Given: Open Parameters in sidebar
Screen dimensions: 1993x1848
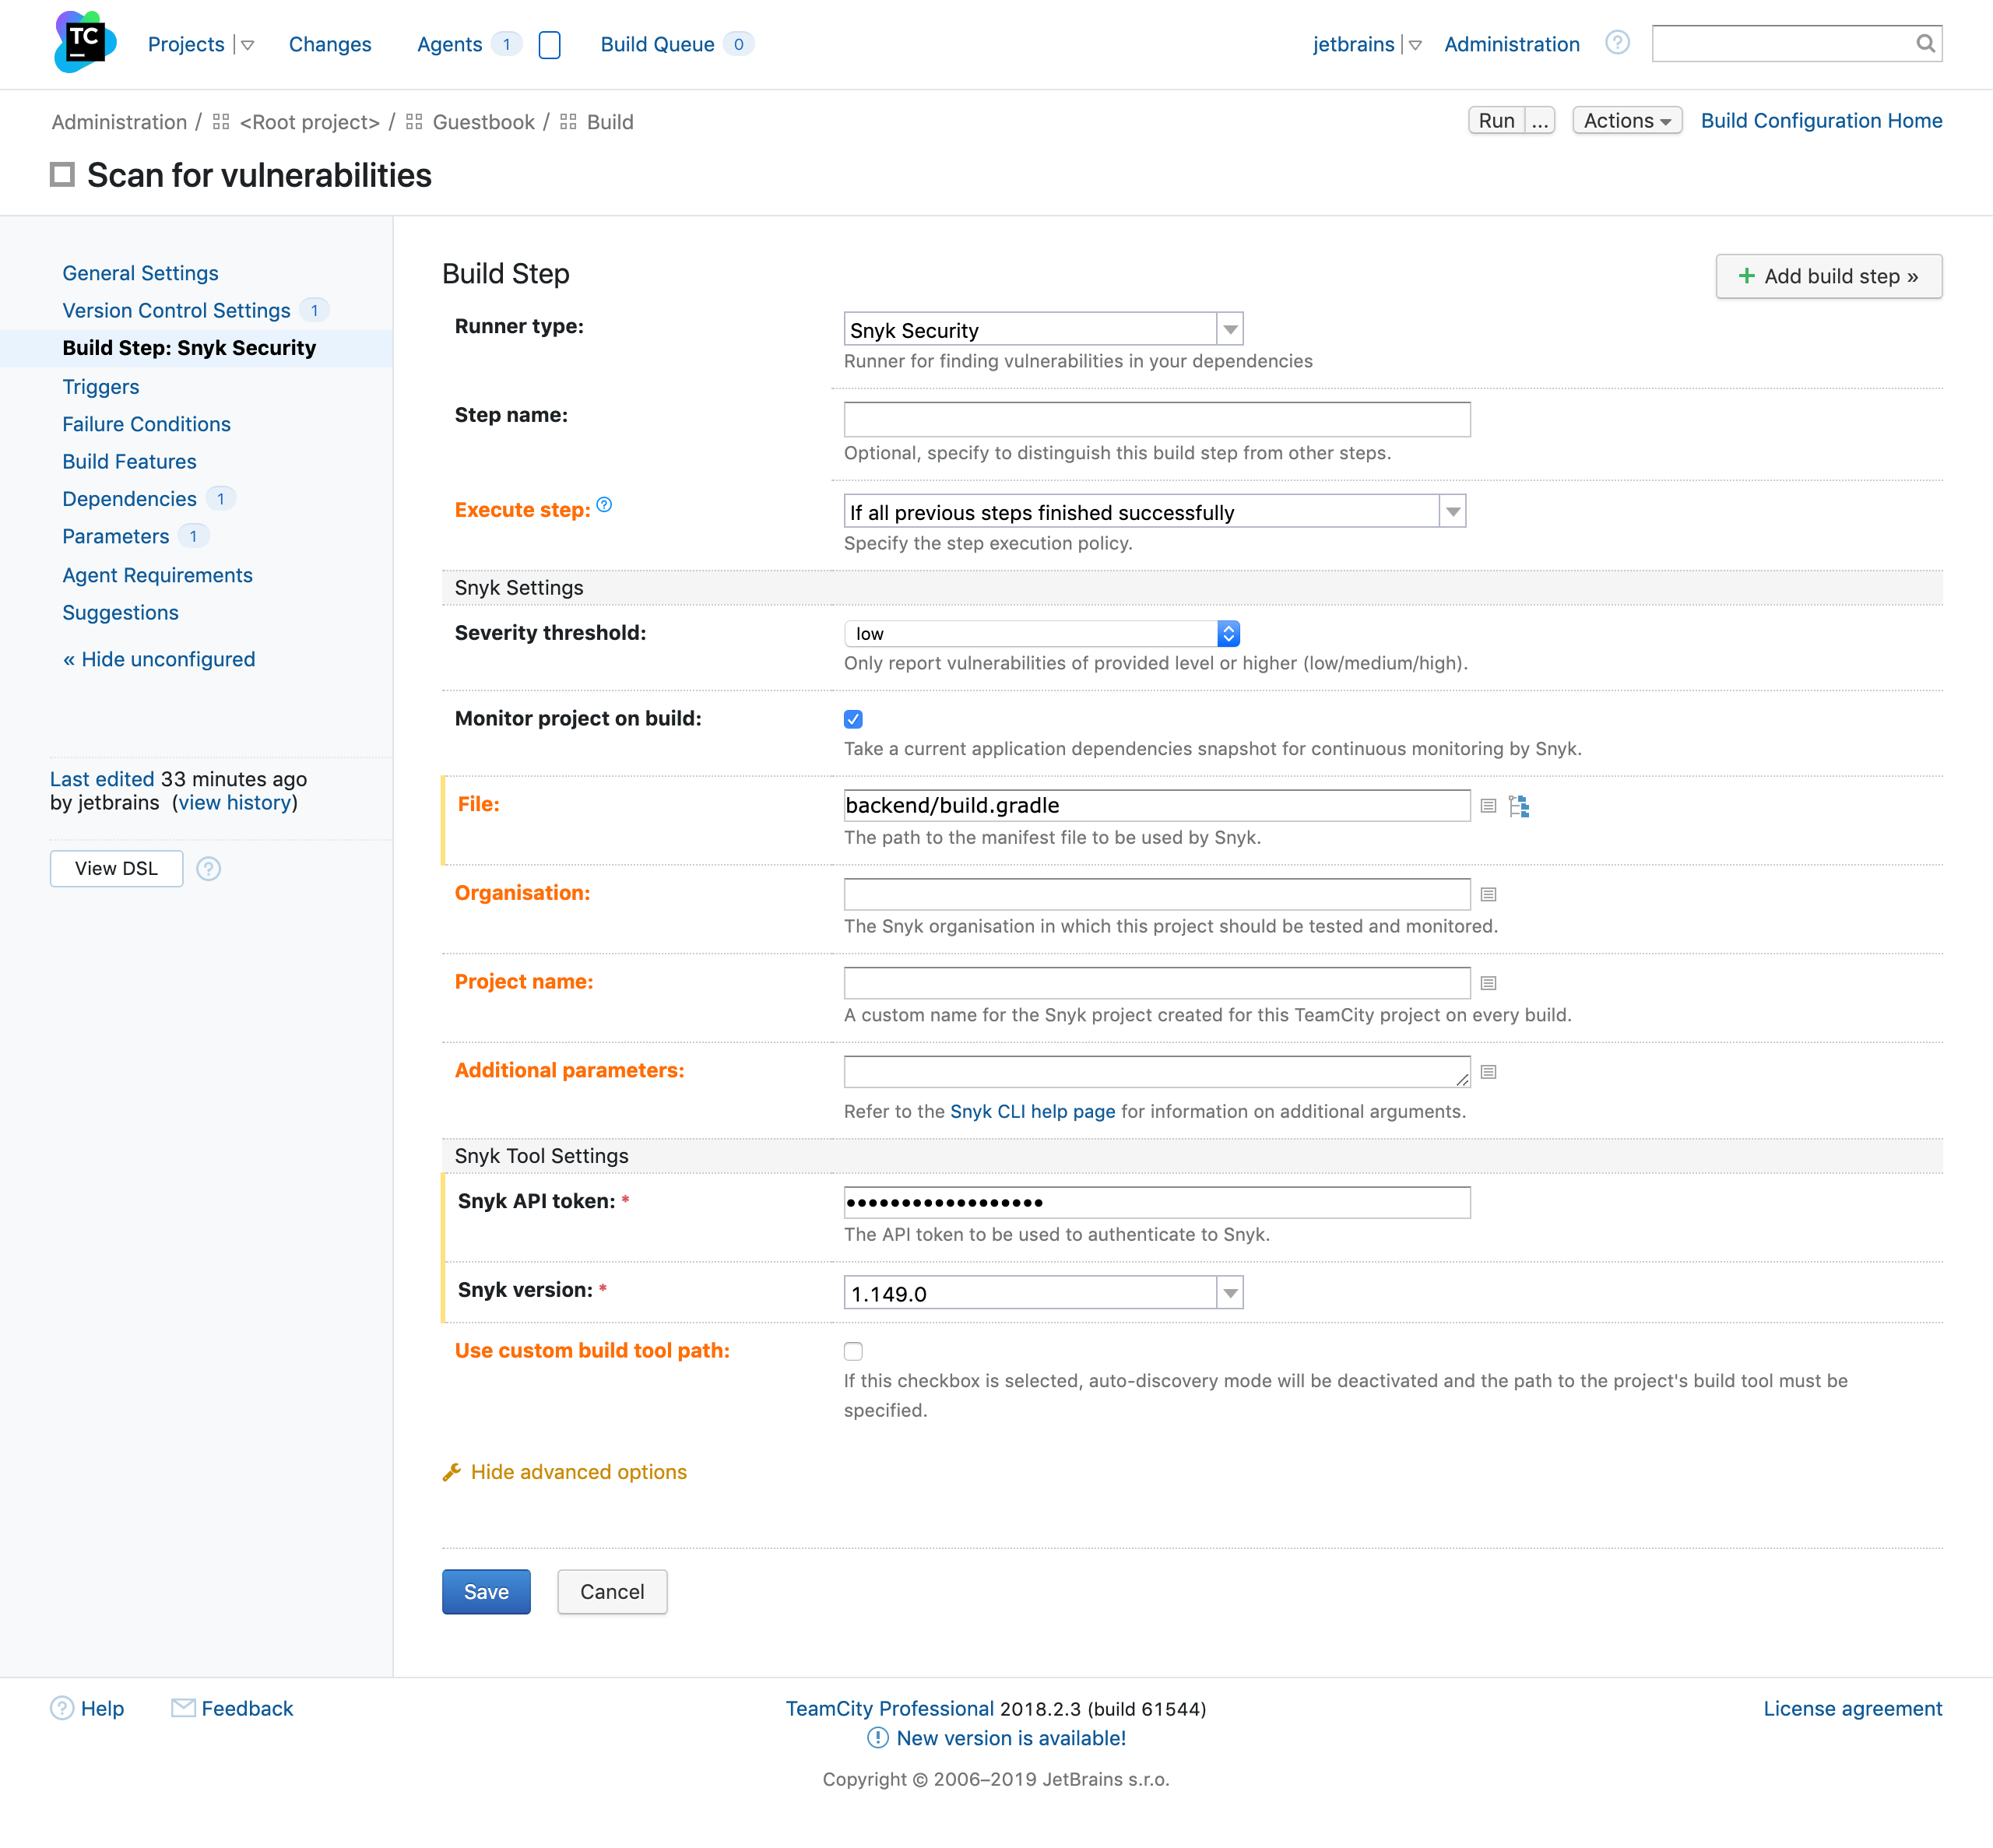Looking at the screenshot, I should [x=115, y=536].
